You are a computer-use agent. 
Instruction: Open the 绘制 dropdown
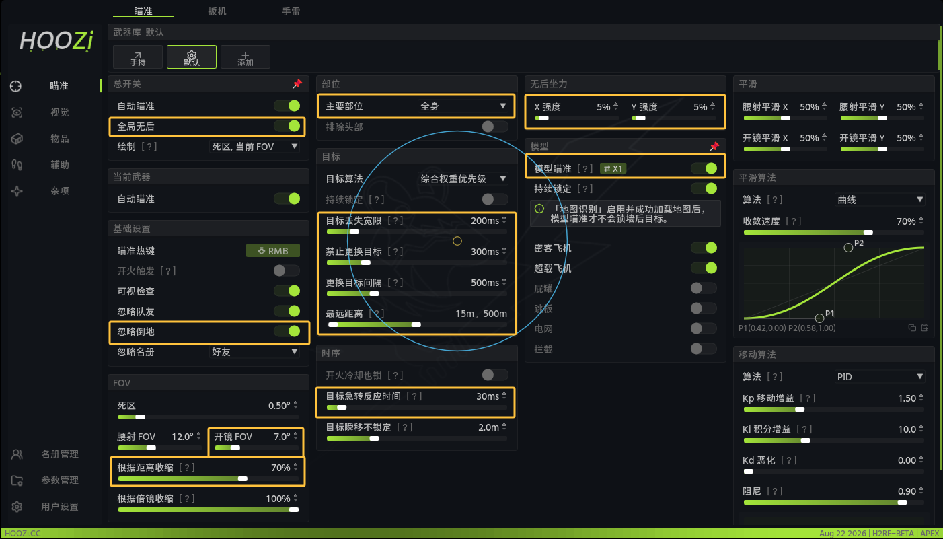tap(254, 146)
